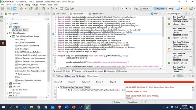Click the Spy Web globe icon
This screenshot has width=196, height=110.
[31, 9]
